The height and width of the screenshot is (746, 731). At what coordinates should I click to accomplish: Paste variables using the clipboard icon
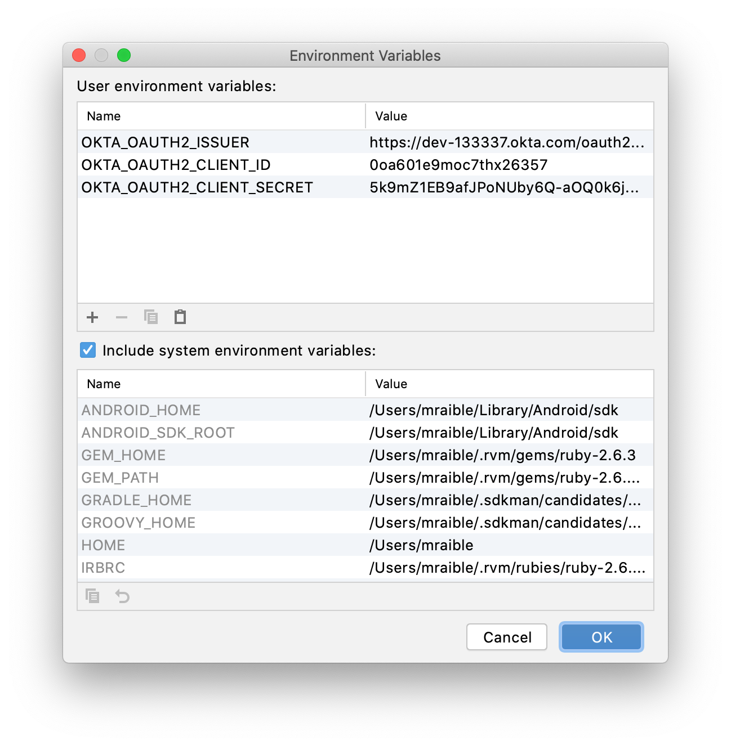pyautogui.click(x=180, y=317)
